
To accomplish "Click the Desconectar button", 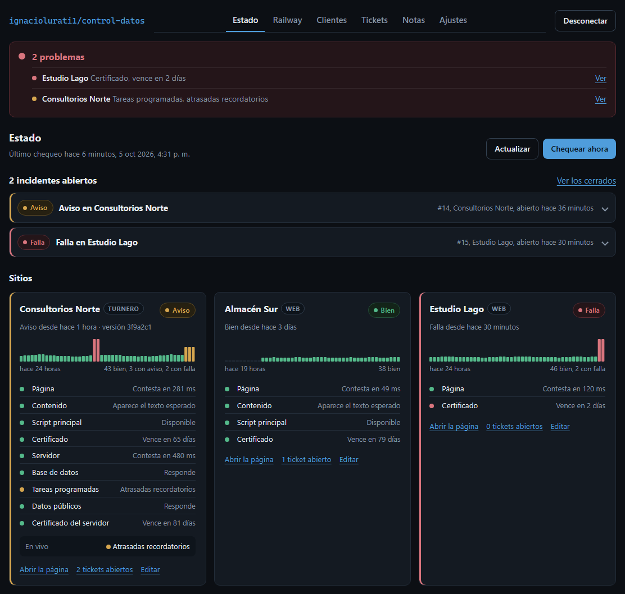I will [585, 21].
